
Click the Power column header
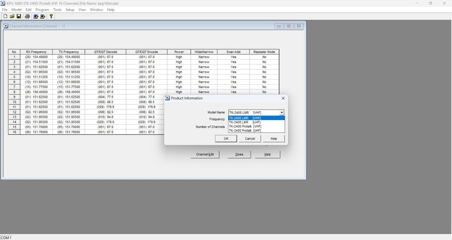tap(179, 52)
